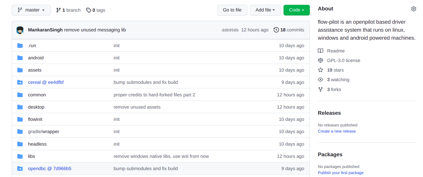
Task: Click the common folder icon
Action: point(20,95)
